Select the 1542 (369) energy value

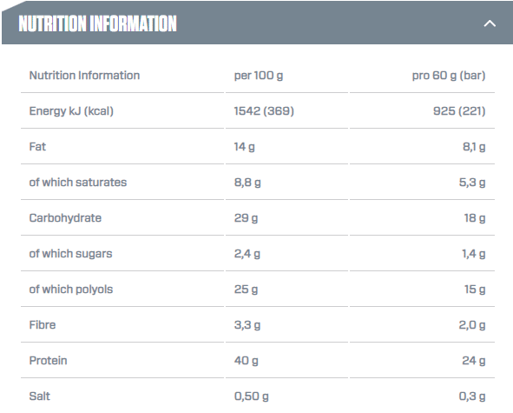pos(264,111)
